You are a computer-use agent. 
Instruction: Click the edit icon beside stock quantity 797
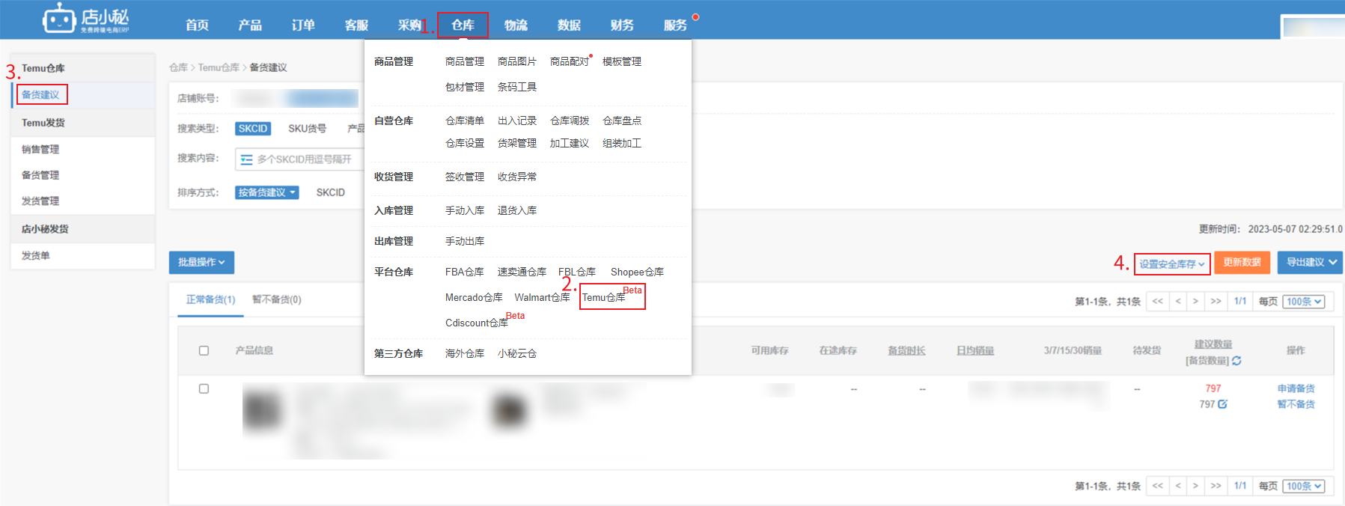(x=1222, y=404)
